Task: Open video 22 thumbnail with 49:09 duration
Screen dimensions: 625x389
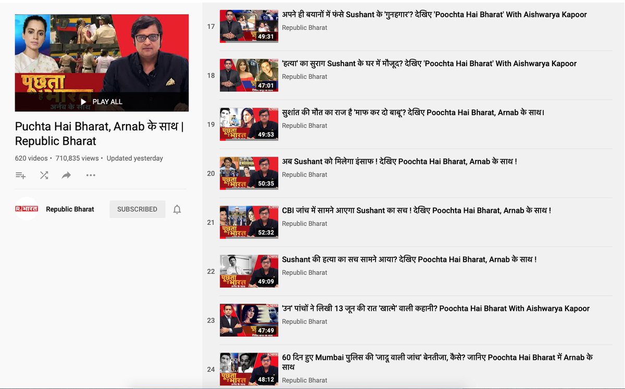Action: [x=249, y=271]
